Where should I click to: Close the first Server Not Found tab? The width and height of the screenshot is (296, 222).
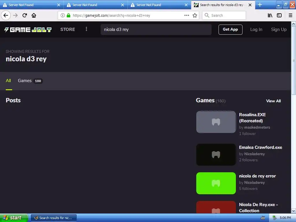(x=58, y=5)
